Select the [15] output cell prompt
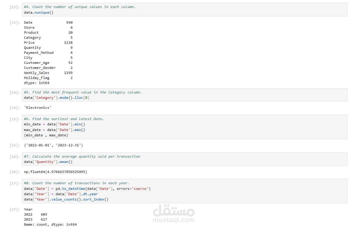The height and width of the screenshot is (228, 348). pos(14,145)
